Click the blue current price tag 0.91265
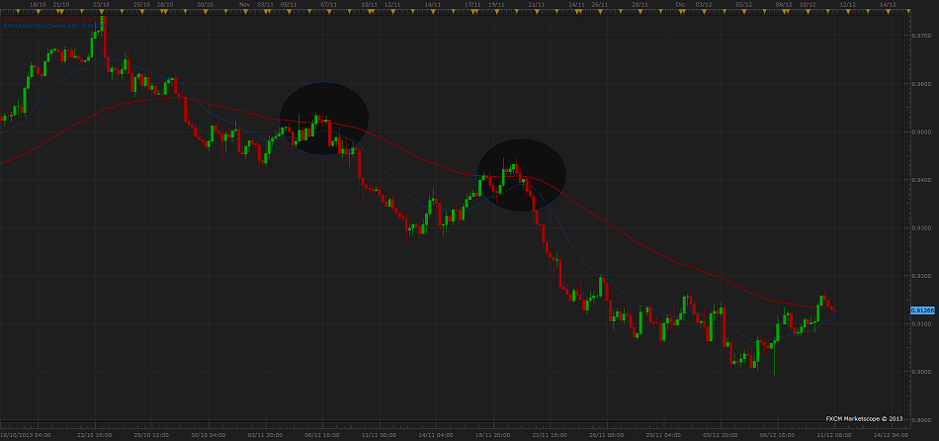Screen dimensions: 939x441 [920, 310]
